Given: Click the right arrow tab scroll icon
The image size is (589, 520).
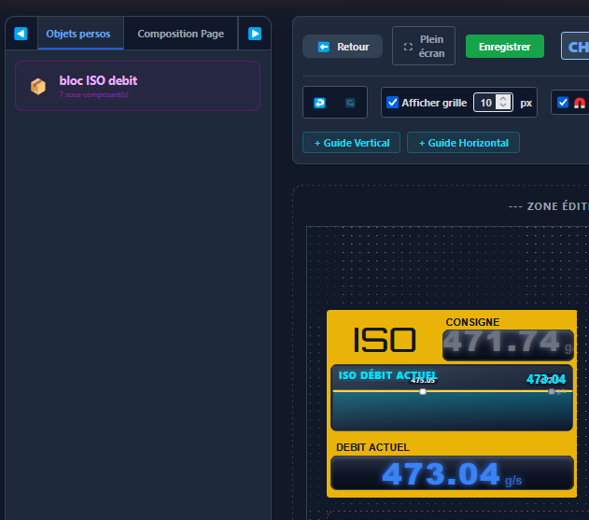Looking at the screenshot, I should (255, 34).
